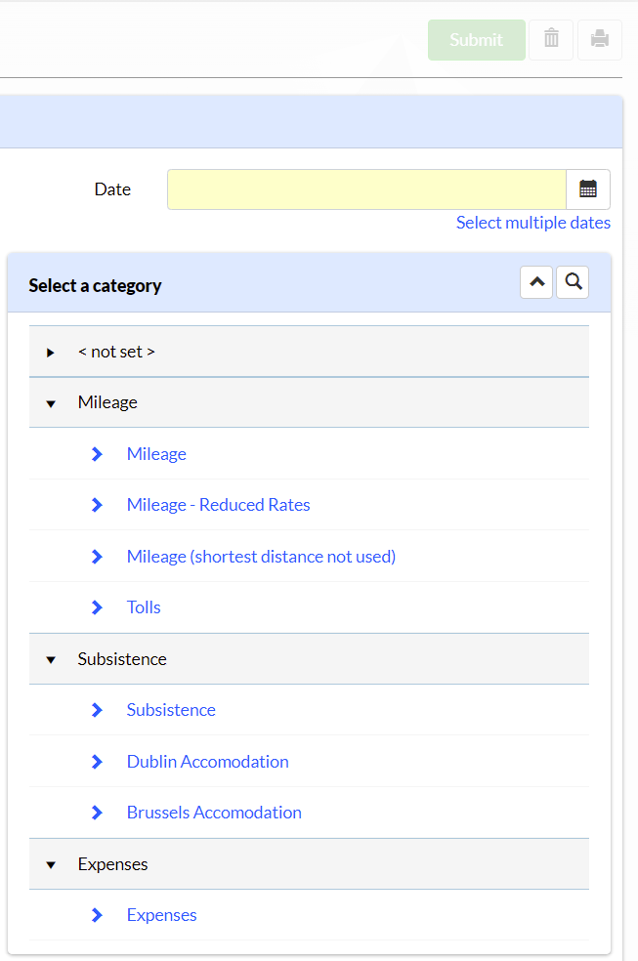Expand the < not set > group

[x=51, y=353]
